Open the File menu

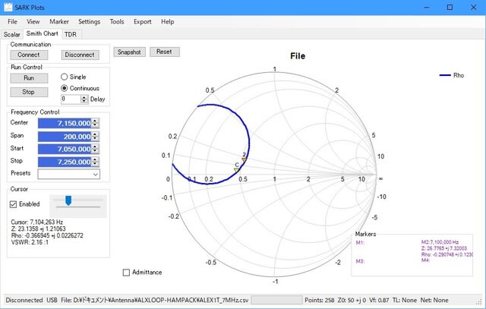coord(12,22)
